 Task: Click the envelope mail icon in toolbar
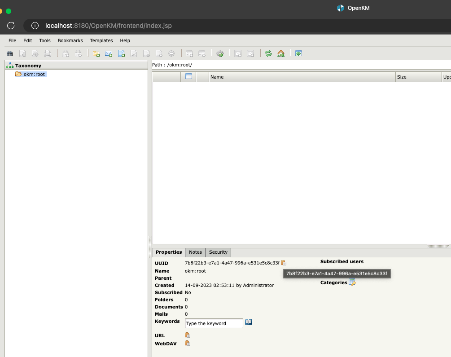109,54
